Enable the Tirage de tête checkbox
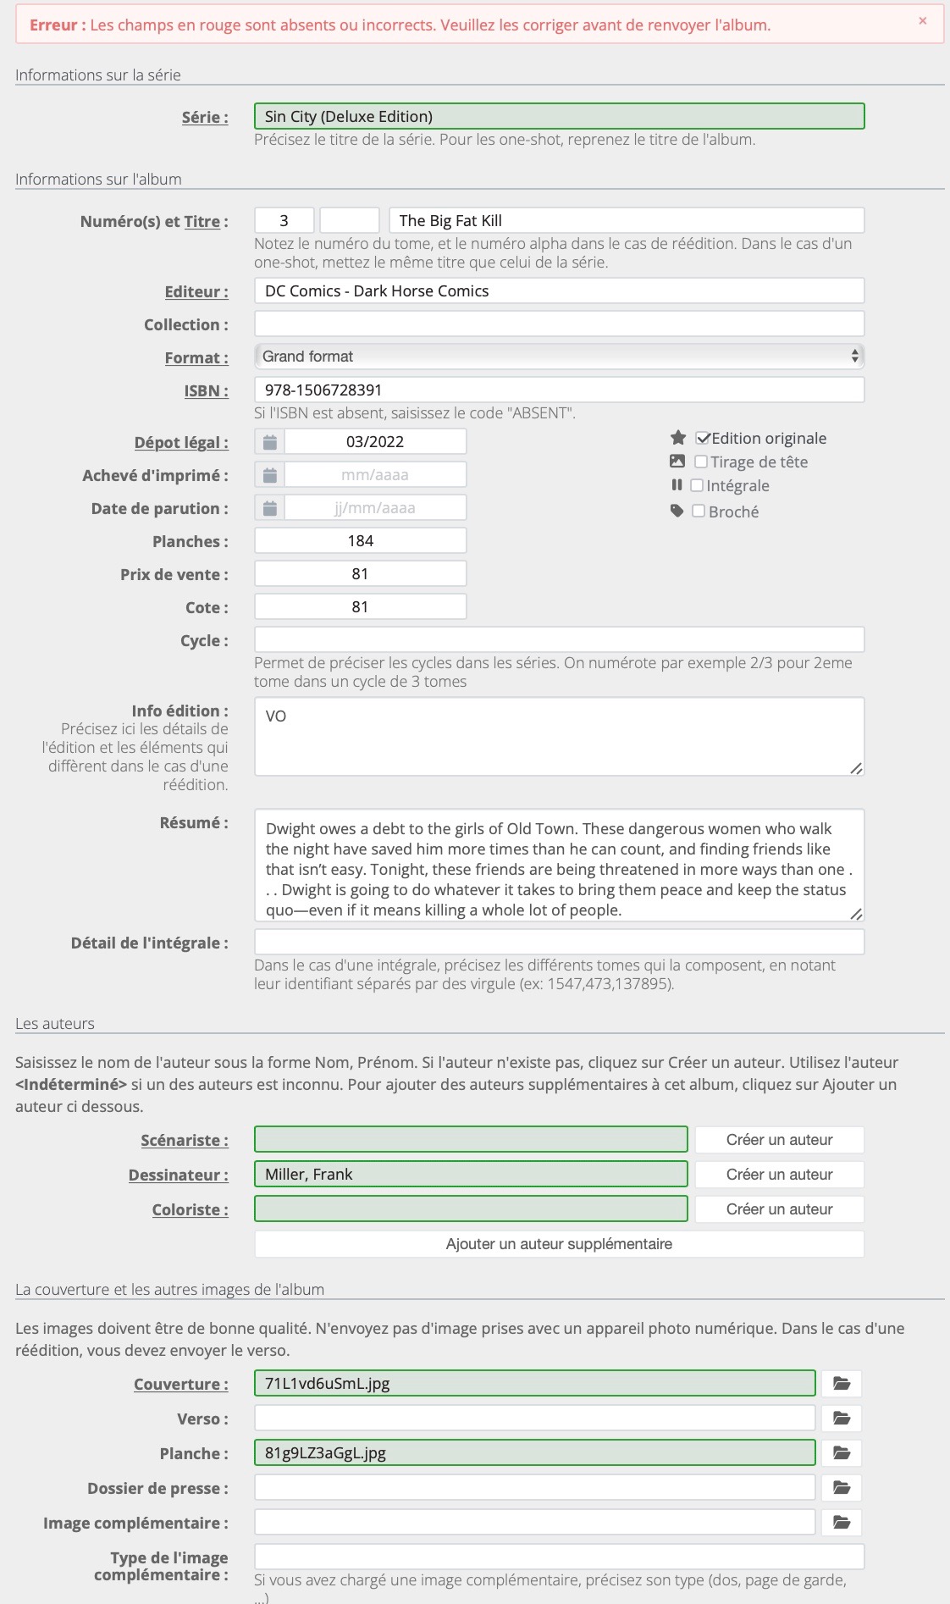 pyautogui.click(x=701, y=462)
